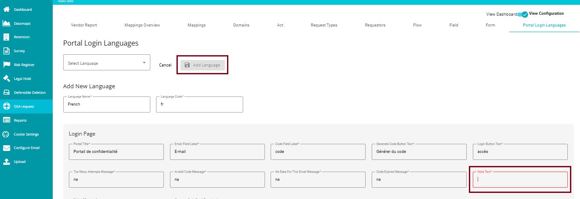This screenshot has height=199, width=580.
Task: Click the Dashboard home icon
Action: pos(7,9)
